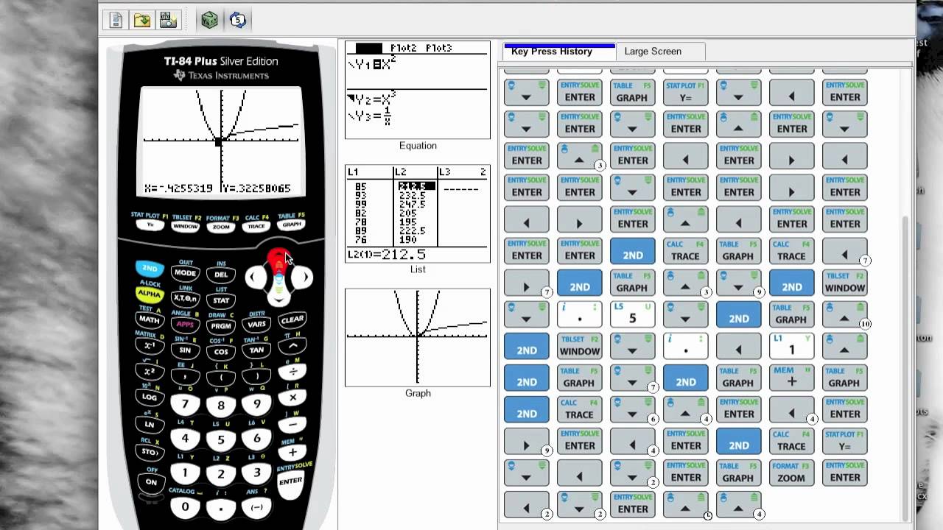
Task: Click the STAT key
Action: click(221, 300)
